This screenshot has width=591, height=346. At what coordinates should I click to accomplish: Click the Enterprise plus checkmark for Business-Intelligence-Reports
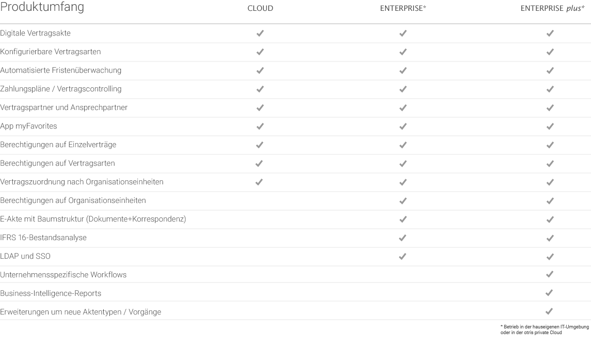tap(549, 292)
